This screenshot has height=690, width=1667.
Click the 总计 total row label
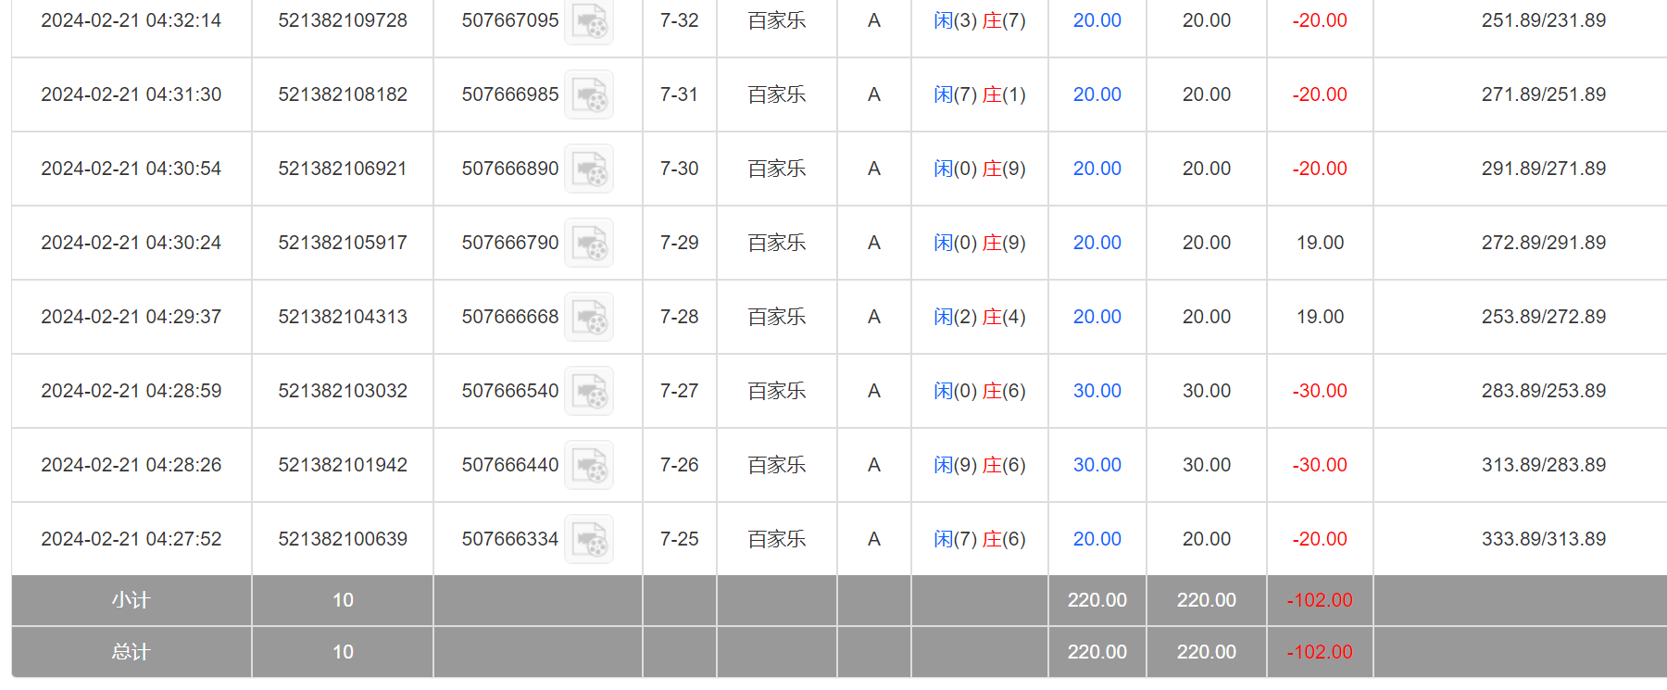(131, 652)
